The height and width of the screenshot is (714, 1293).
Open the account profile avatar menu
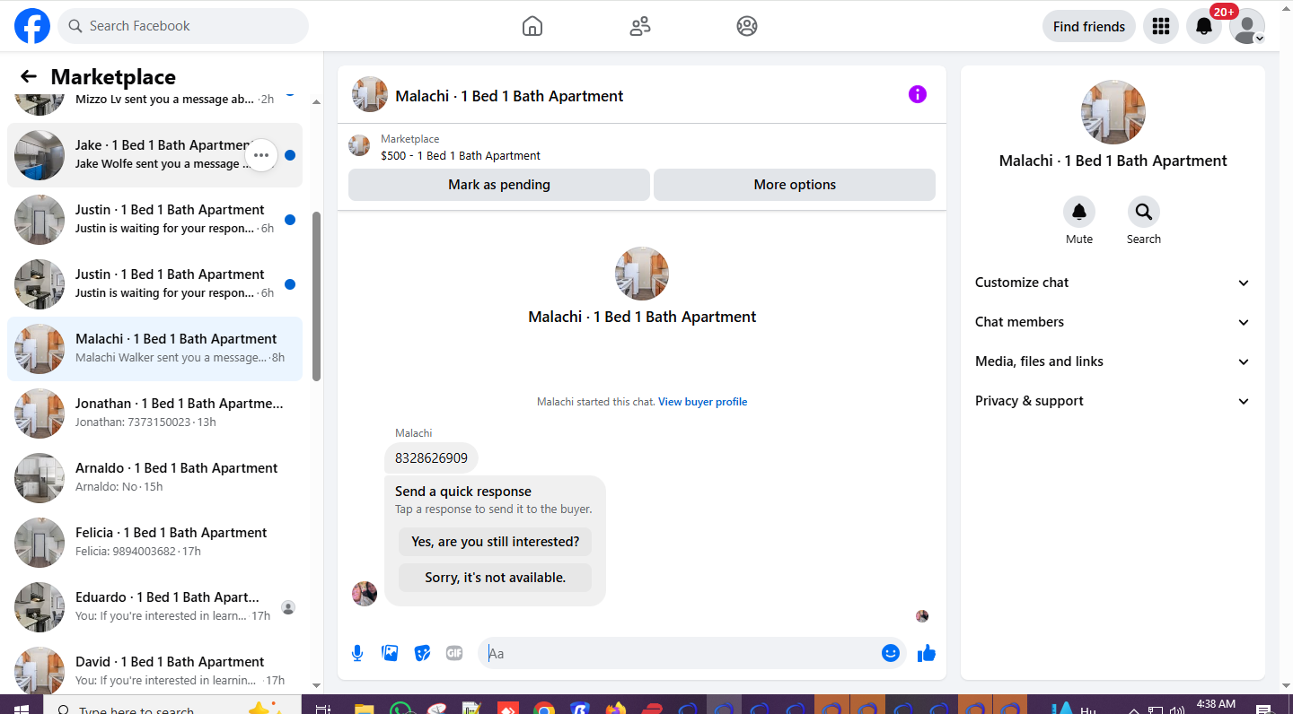tap(1247, 26)
